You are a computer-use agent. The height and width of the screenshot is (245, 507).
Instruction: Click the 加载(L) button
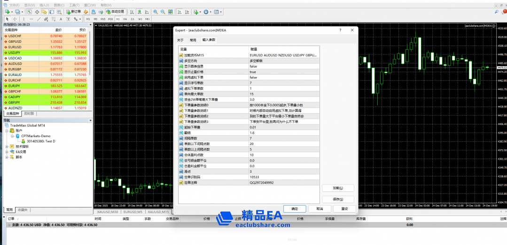(x=337, y=188)
